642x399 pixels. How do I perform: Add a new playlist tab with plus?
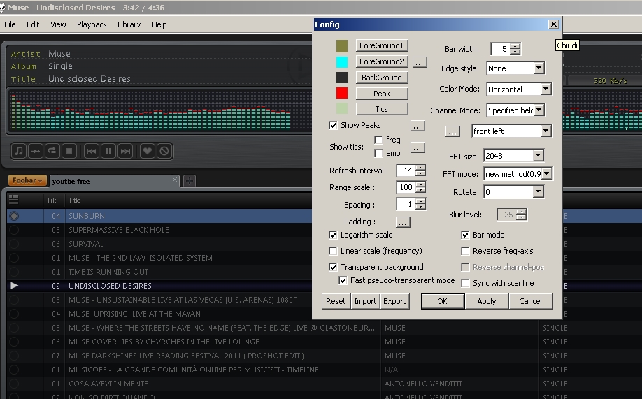click(189, 181)
